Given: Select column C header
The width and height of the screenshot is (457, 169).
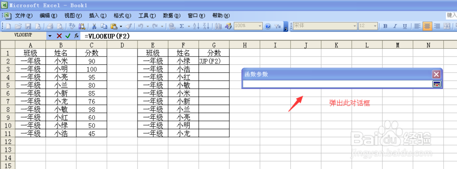Looking at the screenshot, I should point(92,45).
